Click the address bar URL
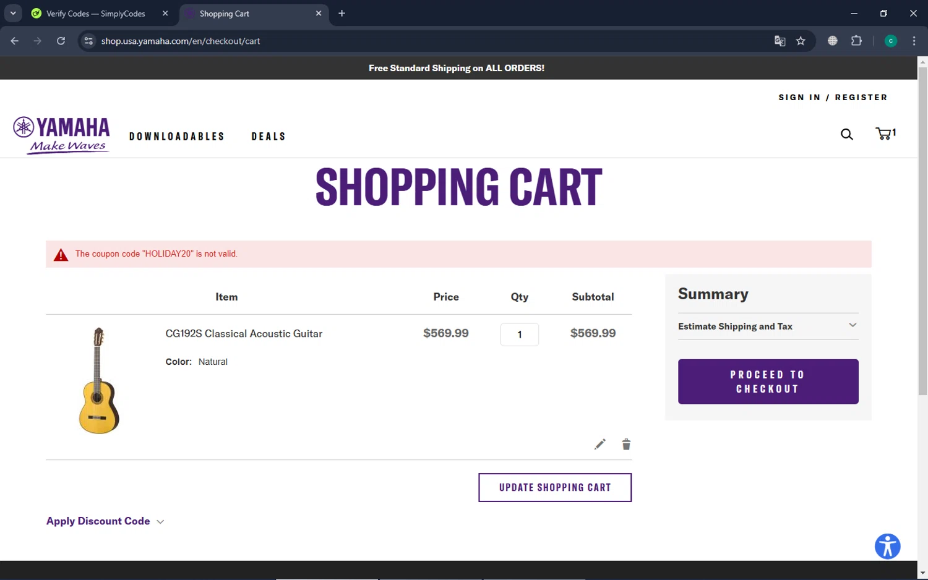 [x=181, y=41]
